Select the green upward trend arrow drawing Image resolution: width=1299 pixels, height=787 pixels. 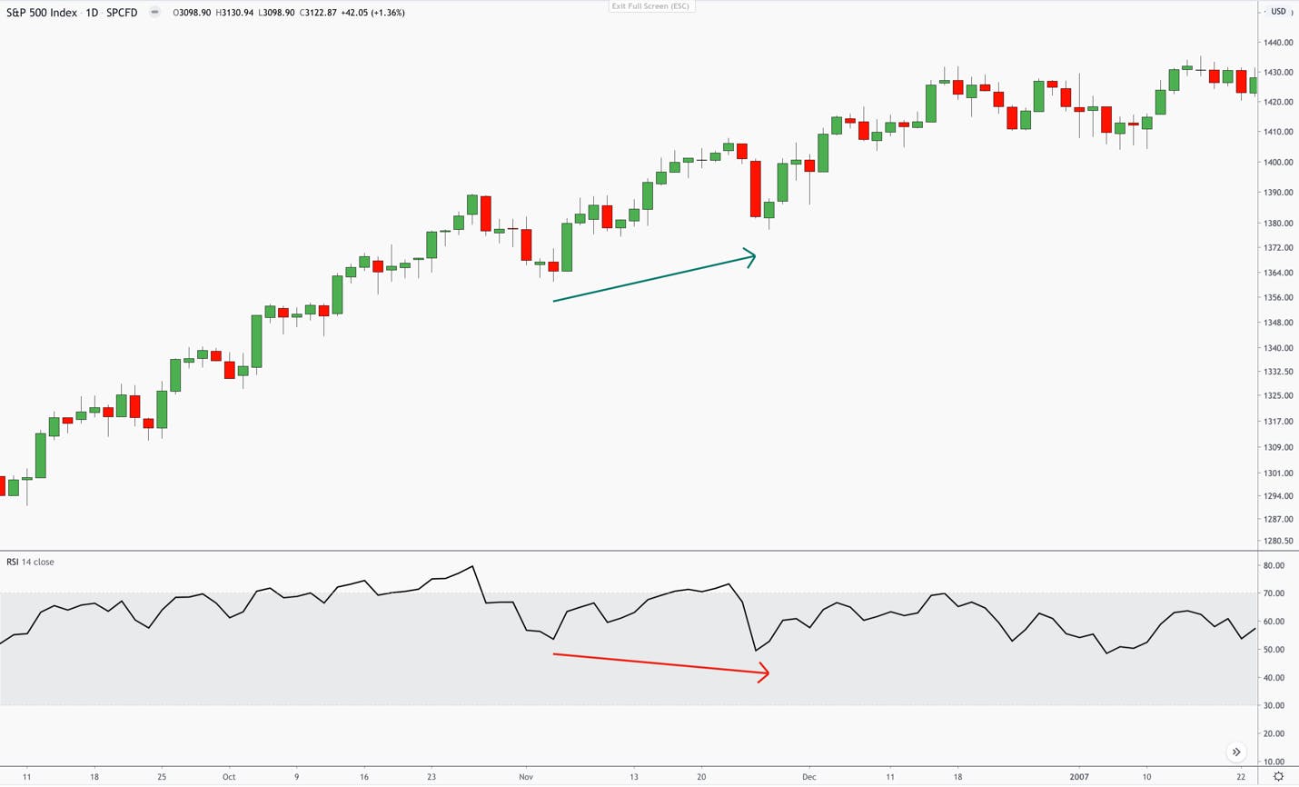(654, 275)
